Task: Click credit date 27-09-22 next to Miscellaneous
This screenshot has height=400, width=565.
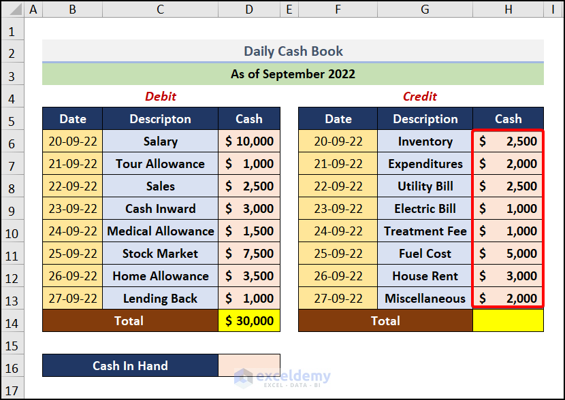Action: (x=338, y=298)
